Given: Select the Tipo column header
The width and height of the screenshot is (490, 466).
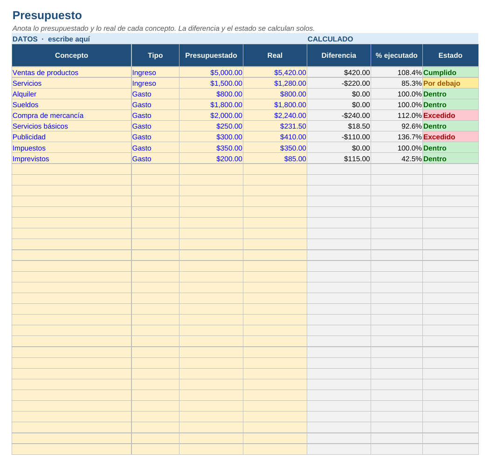Looking at the screenshot, I should (155, 55).
